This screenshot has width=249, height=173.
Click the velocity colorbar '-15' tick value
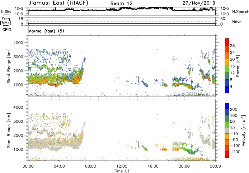click(234, 133)
